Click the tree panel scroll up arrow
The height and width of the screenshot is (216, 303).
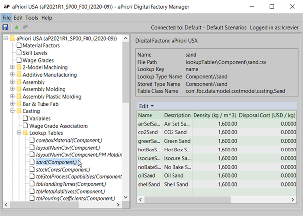pyautogui.click(x=126, y=38)
